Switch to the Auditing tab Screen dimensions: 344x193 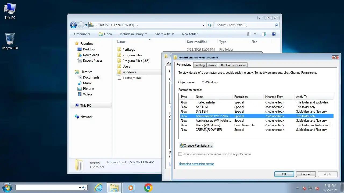pyautogui.click(x=199, y=65)
